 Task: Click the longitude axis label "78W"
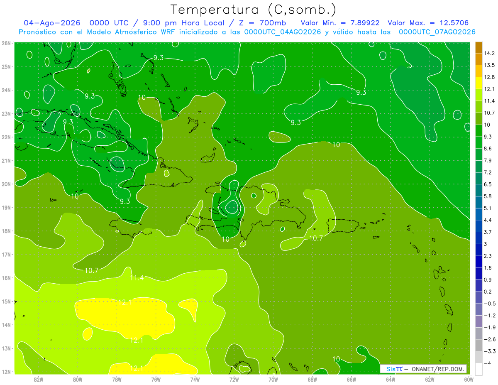pyautogui.click(x=117, y=379)
